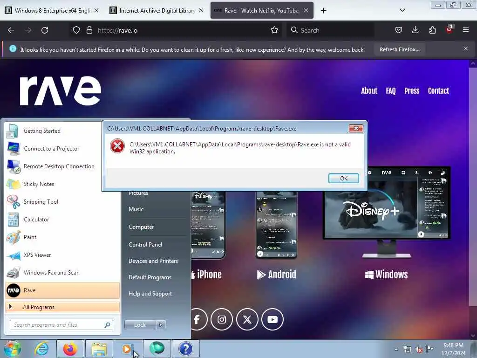Open Help and Support

(150, 294)
